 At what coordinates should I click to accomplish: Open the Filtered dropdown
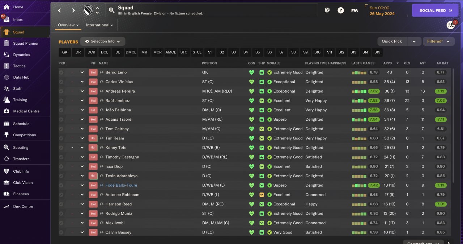438,41
